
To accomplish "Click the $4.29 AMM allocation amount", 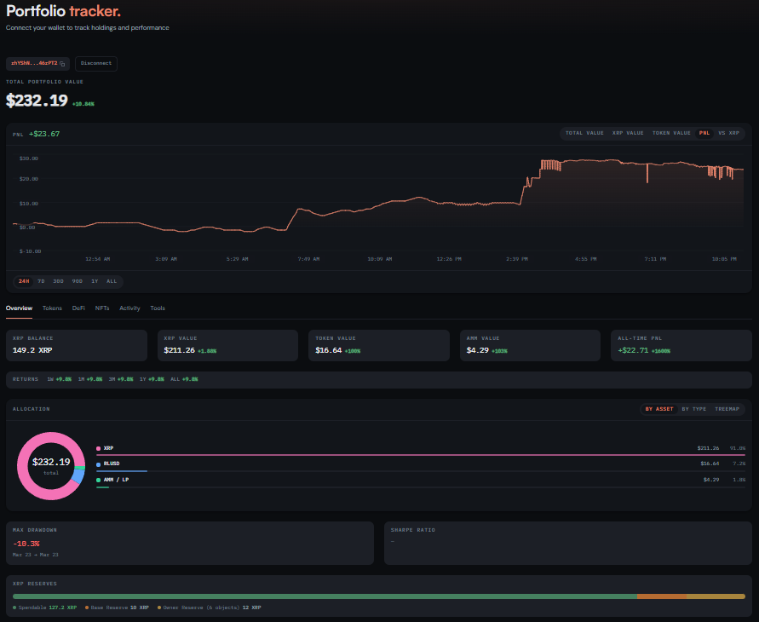I will pos(711,480).
